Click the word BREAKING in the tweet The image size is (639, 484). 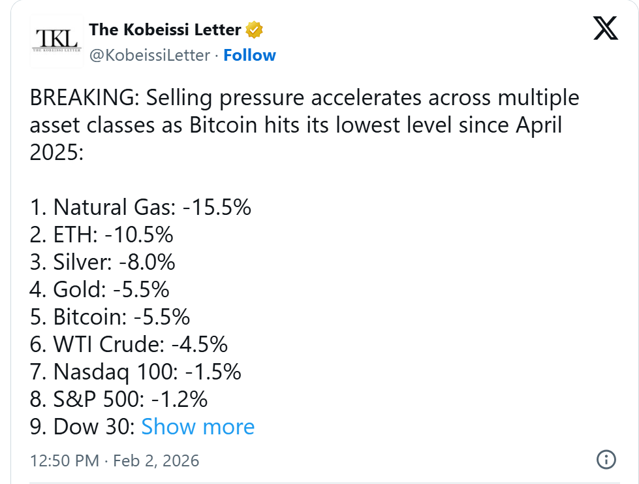83,98
